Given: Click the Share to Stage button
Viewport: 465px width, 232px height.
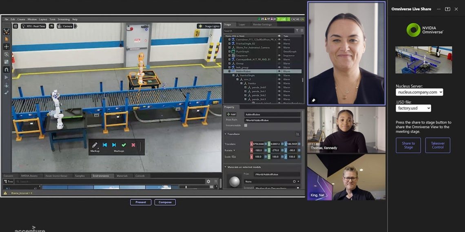Looking at the screenshot, I should point(408,145).
